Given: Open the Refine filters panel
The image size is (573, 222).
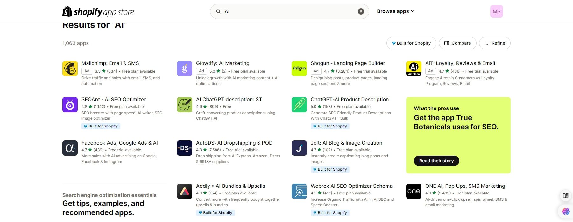Looking at the screenshot, I should point(495,43).
